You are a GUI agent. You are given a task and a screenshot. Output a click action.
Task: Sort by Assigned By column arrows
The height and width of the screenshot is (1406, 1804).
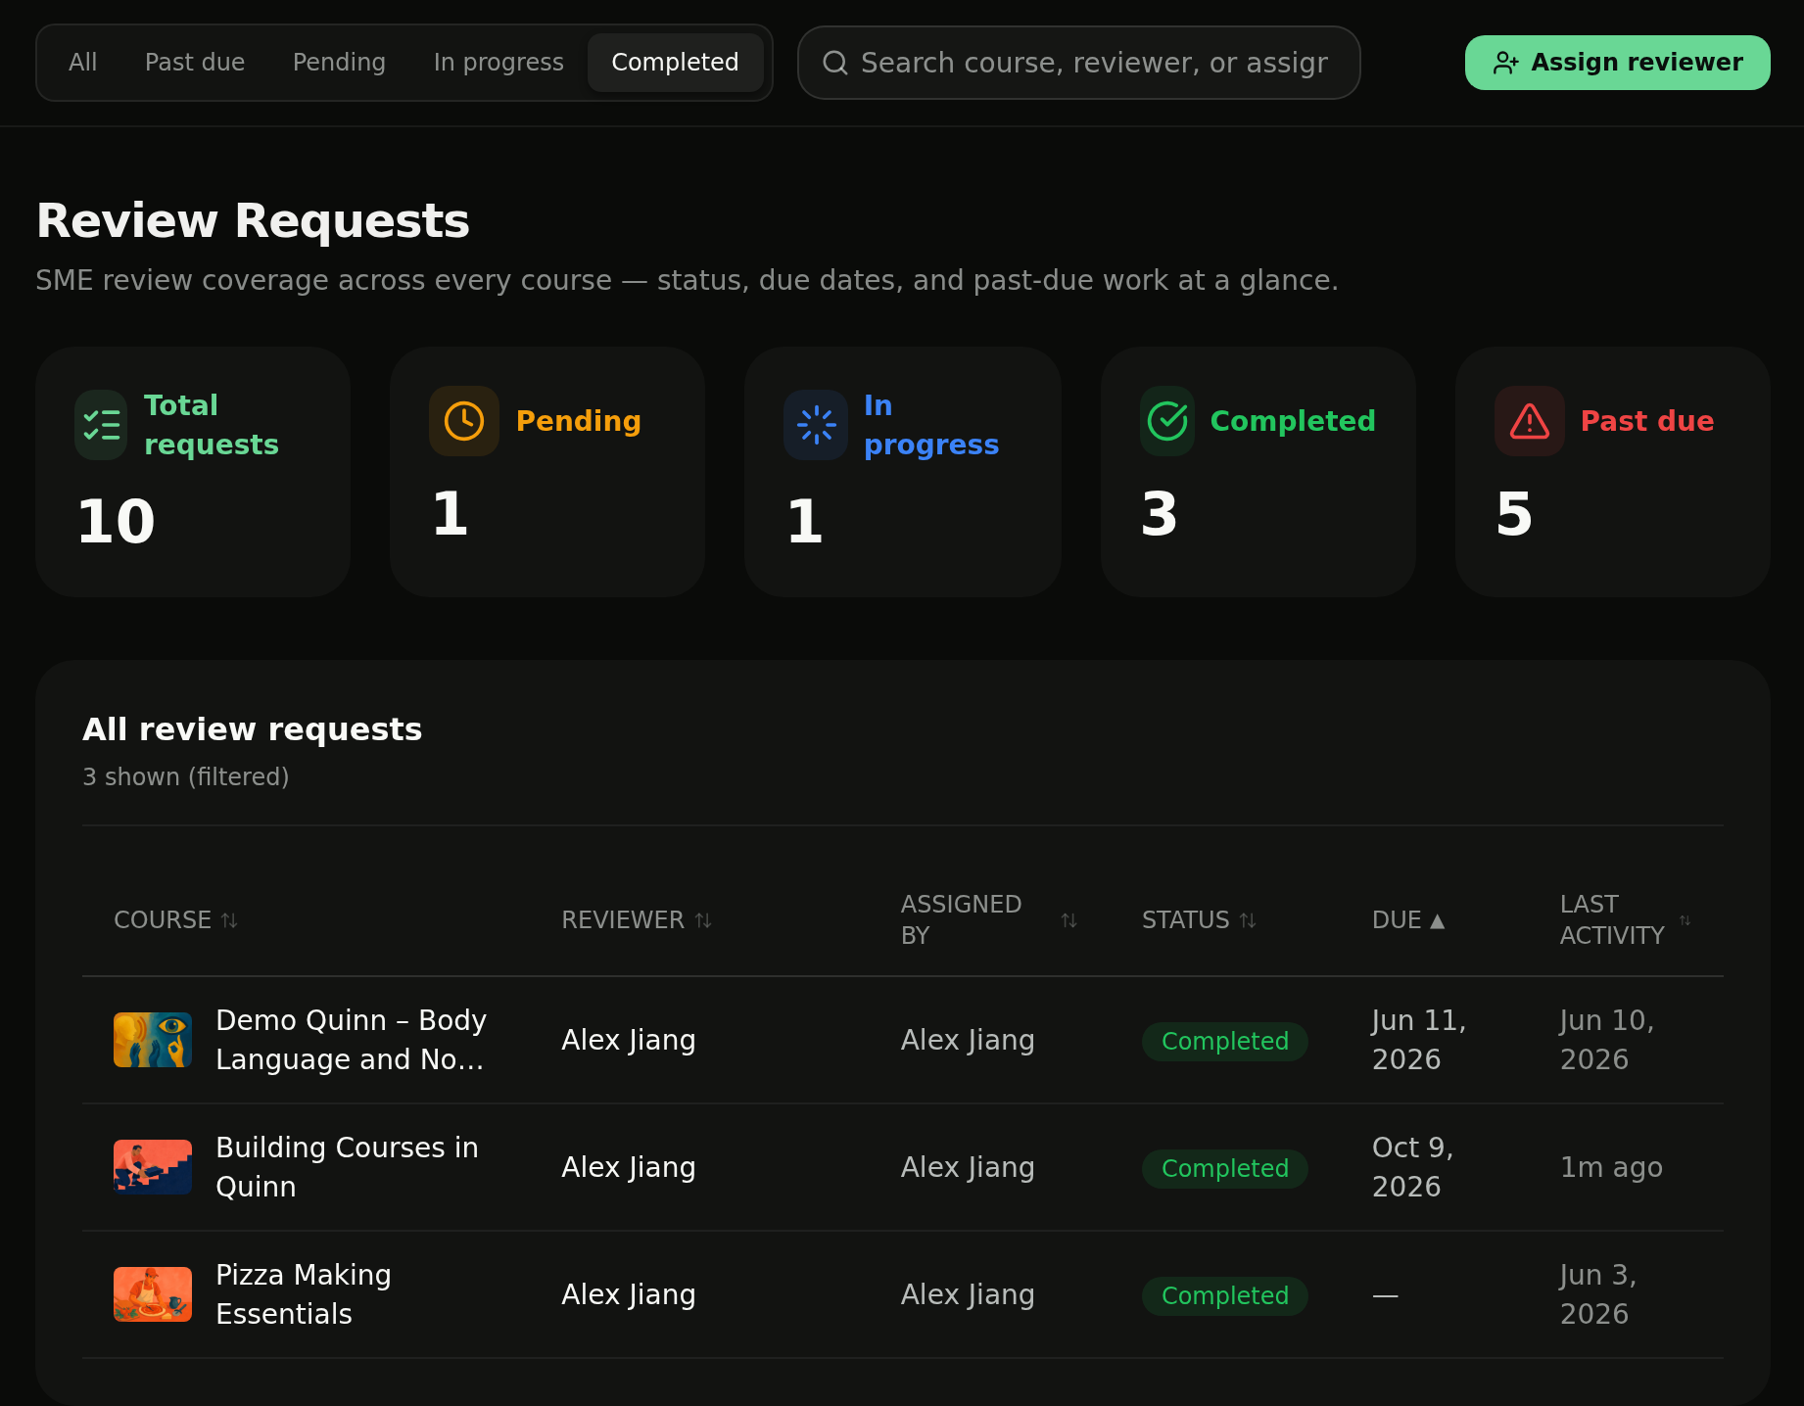(1068, 920)
